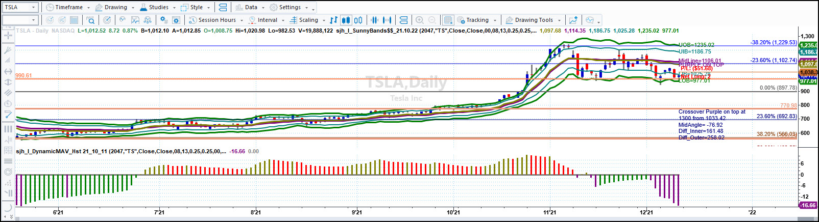Image resolution: width=819 pixels, height=222 pixels.
Task: Click the target gauge icon in toolbar
Action: pos(107,20)
